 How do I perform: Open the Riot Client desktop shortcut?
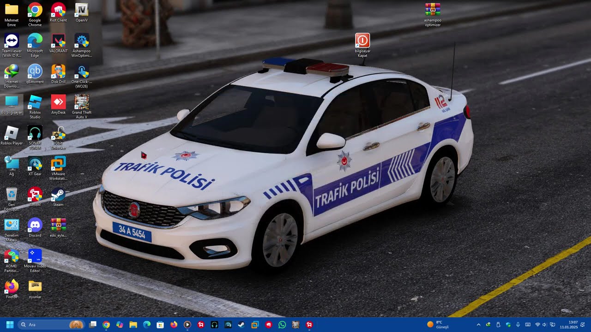[58, 13]
